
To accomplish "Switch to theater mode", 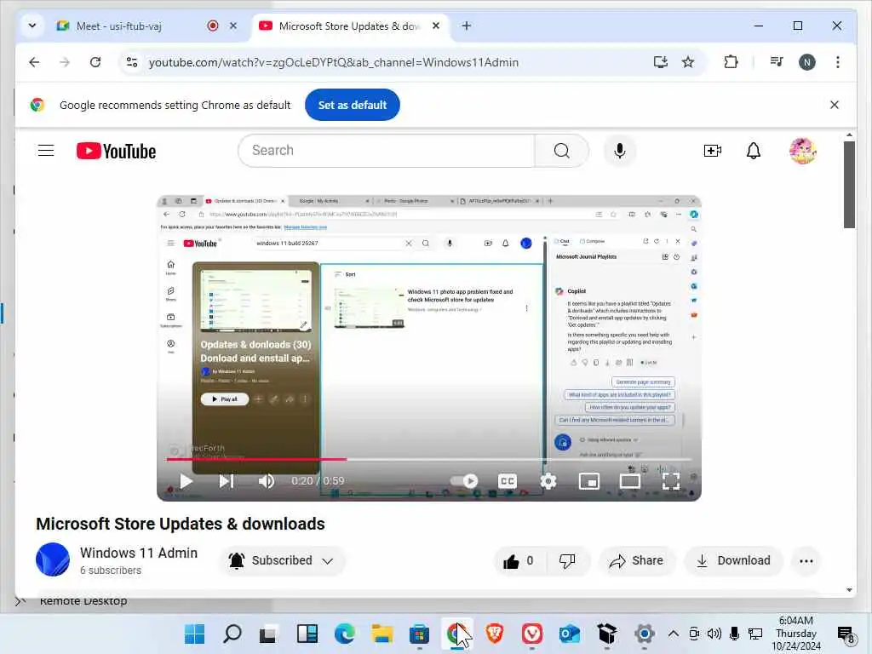I will (629, 481).
